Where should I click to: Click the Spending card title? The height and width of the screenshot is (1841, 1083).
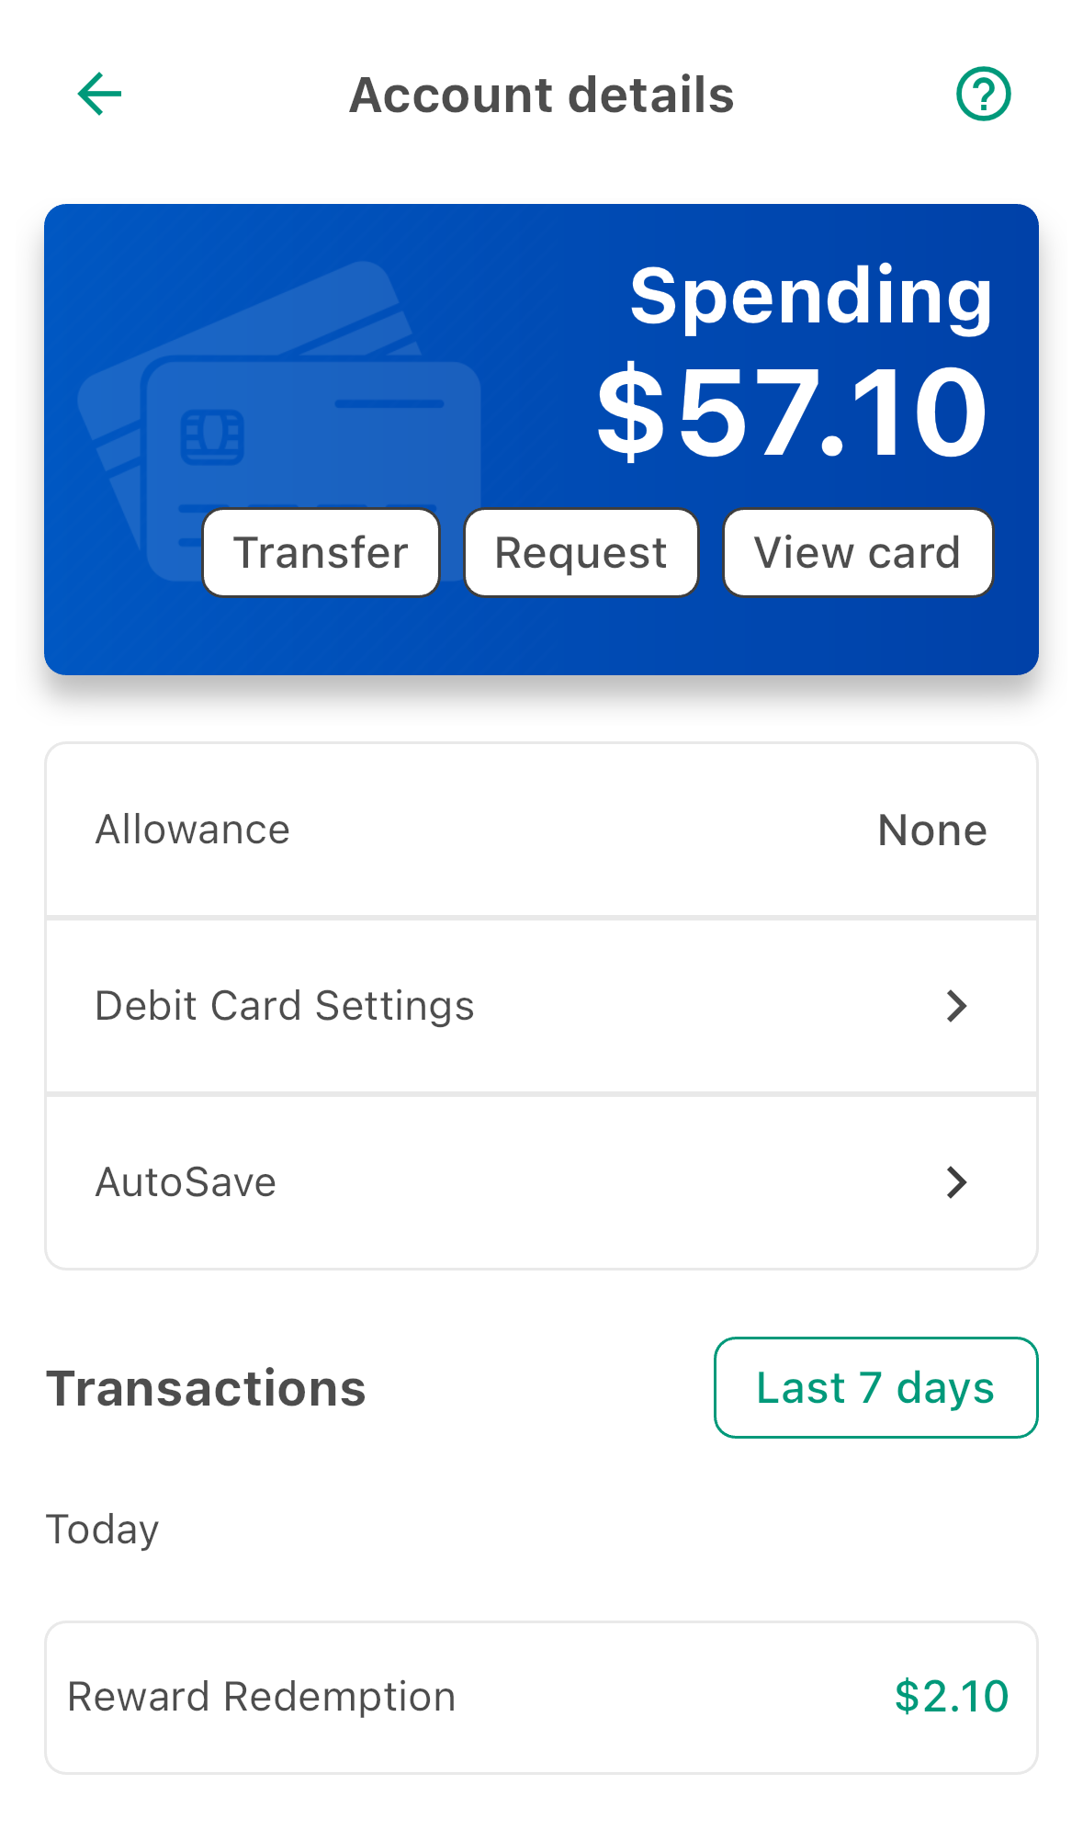811,296
